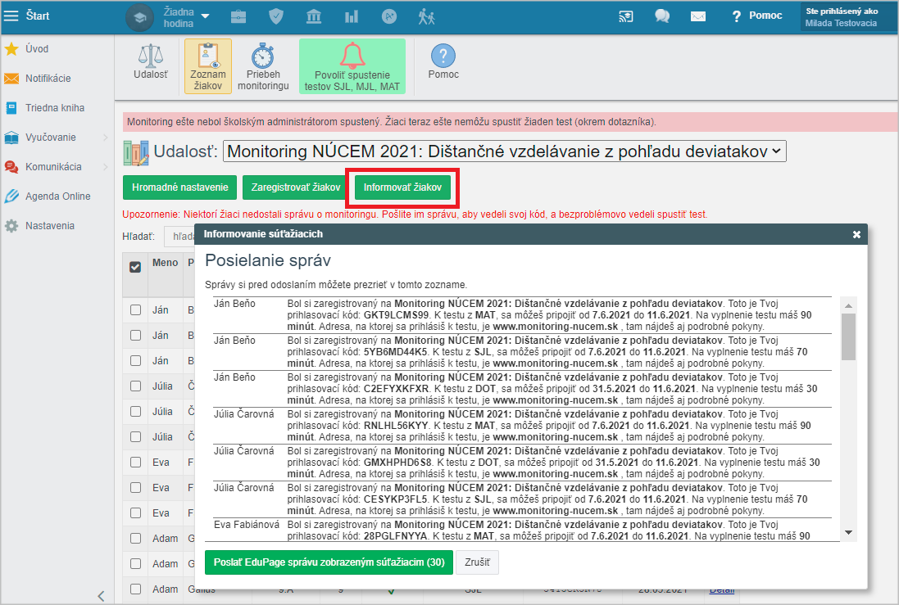Screen dimensions: 899x605
Task: Click the envelope messages icon
Action: click(x=697, y=16)
